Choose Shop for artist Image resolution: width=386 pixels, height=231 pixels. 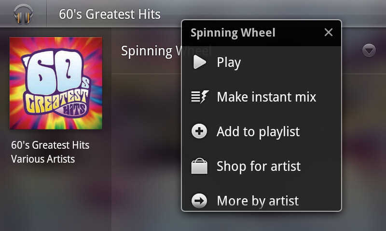tap(259, 167)
